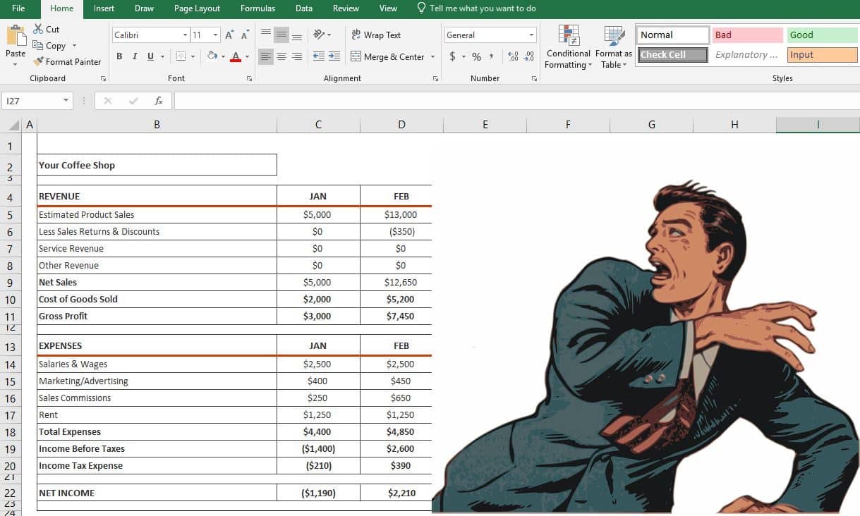
Task: Click the Decrease Decimal icon
Action: [x=529, y=56]
